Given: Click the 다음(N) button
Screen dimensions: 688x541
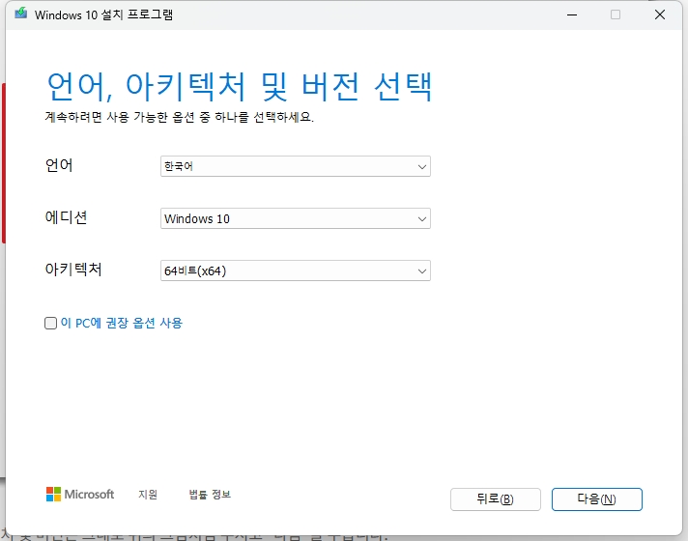Looking at the screenshot, I should 597,499.
